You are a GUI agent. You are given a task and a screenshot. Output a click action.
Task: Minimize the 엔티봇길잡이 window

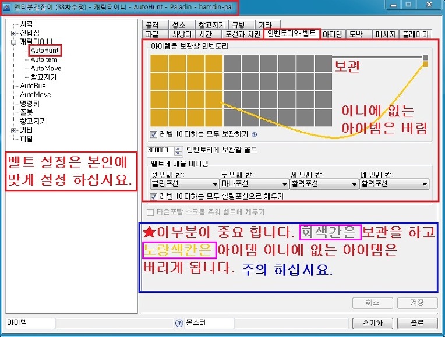pos(393,5)
